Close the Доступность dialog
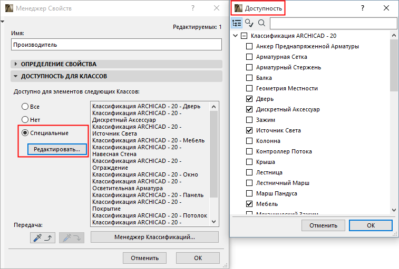 386,8
